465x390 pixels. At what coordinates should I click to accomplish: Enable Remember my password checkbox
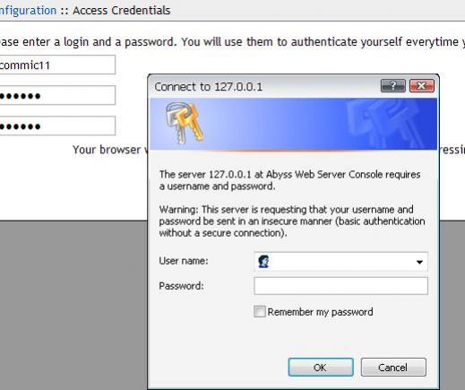click(x=259, y=311)
